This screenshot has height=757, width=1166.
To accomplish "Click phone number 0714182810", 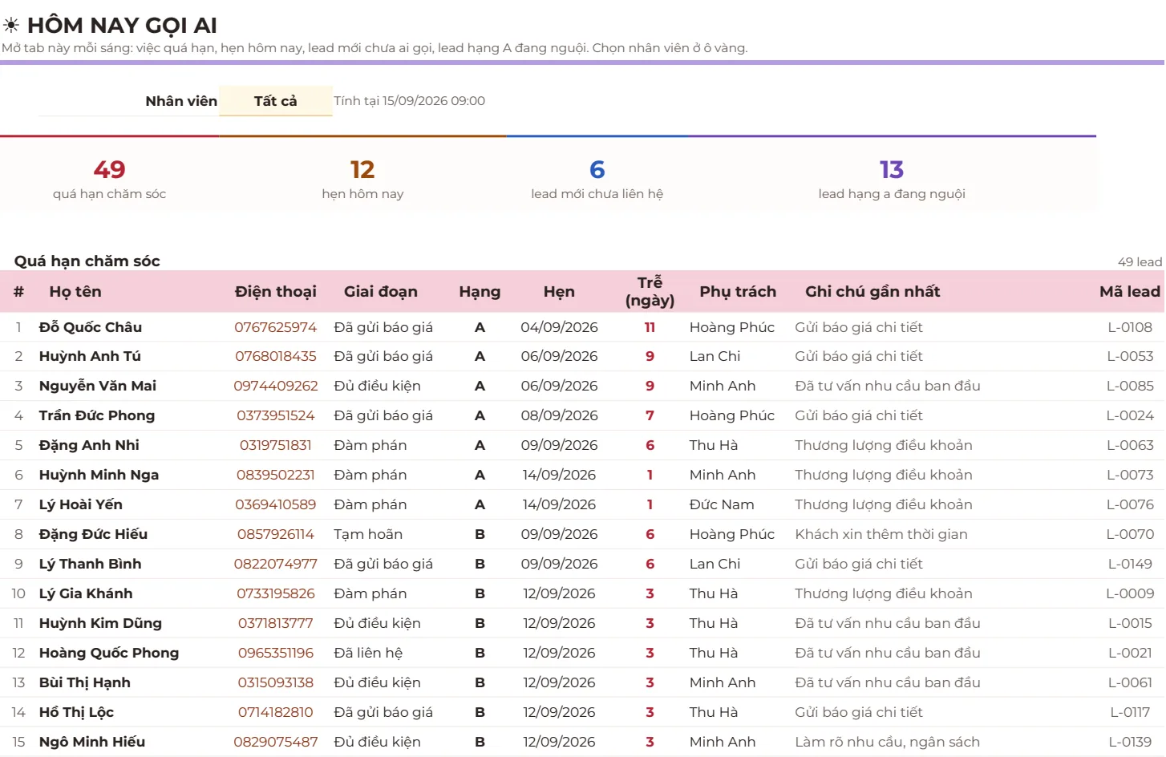I will pyautogui.click(x=276, y=712).
